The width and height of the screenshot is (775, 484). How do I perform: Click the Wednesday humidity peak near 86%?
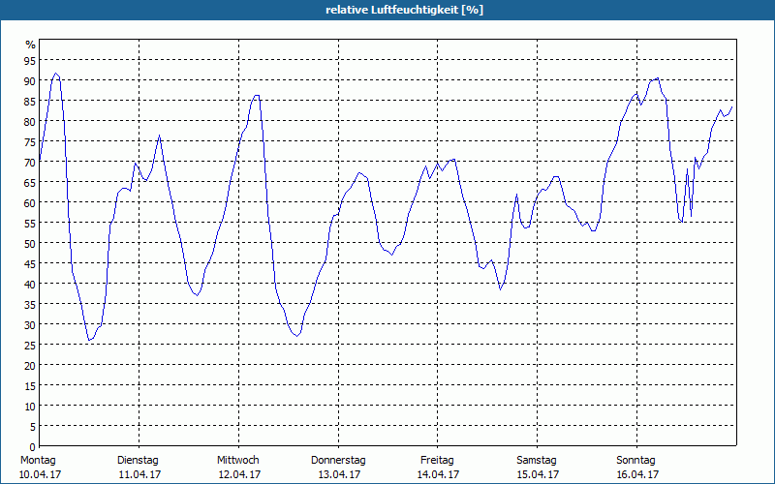tap(257, 95)
